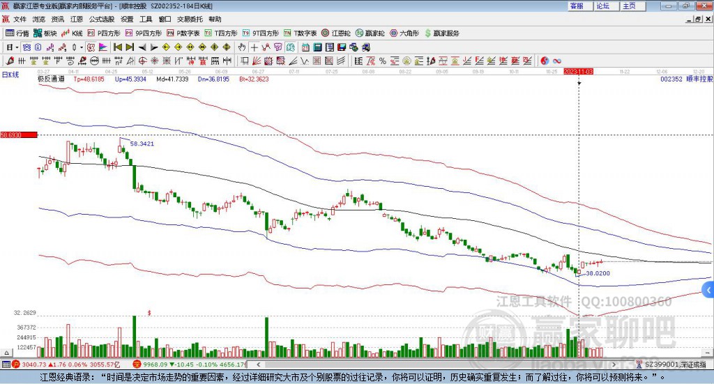The height and width of the screenshot is (384, 714).
Task: Open the 交易委托 menu
Action: click(190, 19)
